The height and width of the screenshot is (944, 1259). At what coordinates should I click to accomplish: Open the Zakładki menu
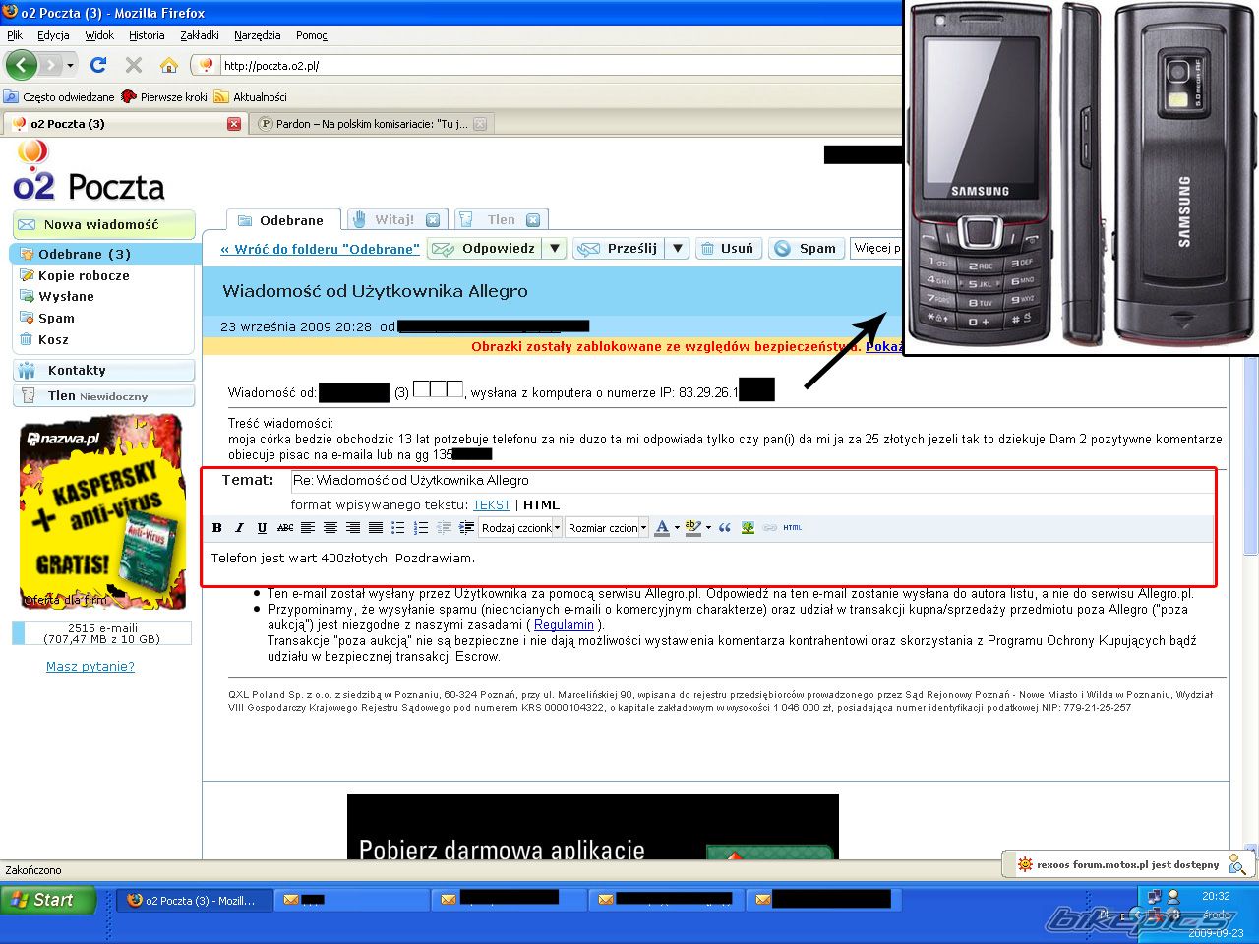point(200,35)
